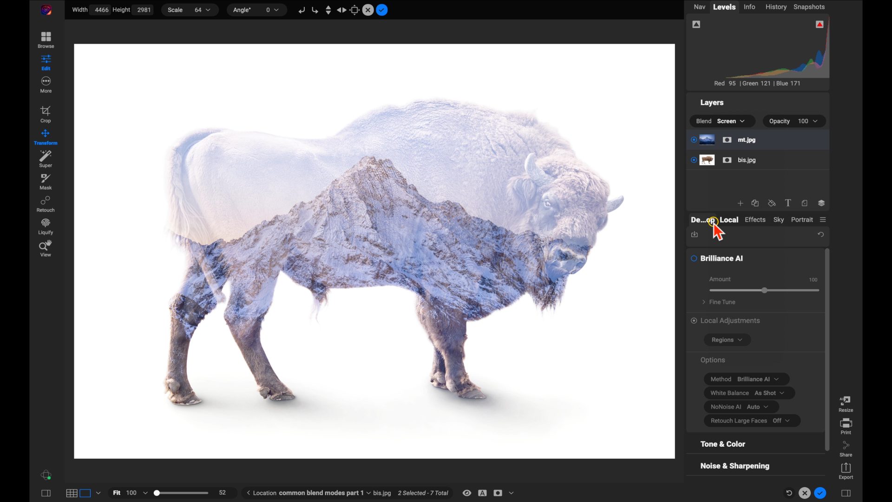Switch to the Portrait tab
892x502 pixels.
pyautogui.click(x=802, y=220)
